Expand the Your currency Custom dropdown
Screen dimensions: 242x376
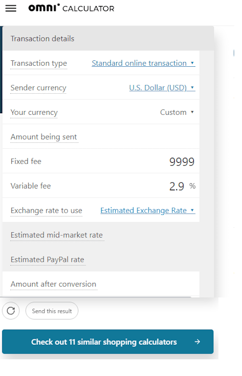(x=177, y=112)
